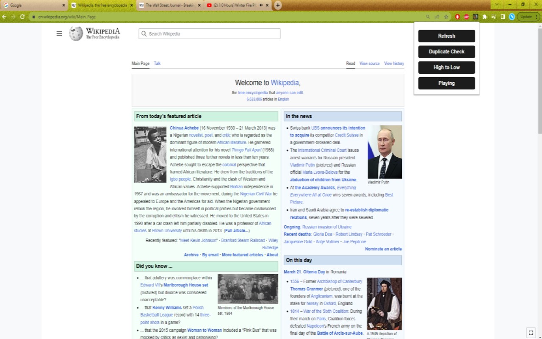Click the Duplicate Check button

pyautogui.click(x=446, y=52)
